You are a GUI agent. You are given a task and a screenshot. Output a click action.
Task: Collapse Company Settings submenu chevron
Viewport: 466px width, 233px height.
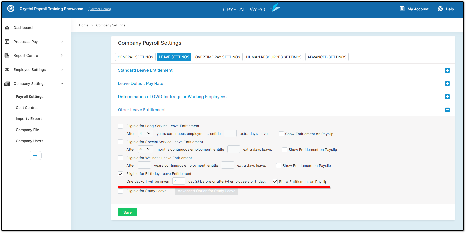pos(62,84)
